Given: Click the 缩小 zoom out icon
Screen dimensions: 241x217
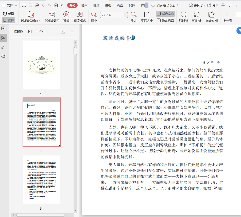Looking at the screenshot, I should [94, 17].
